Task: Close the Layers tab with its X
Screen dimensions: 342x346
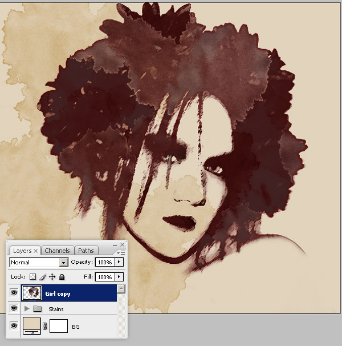Action: (36, 251)
